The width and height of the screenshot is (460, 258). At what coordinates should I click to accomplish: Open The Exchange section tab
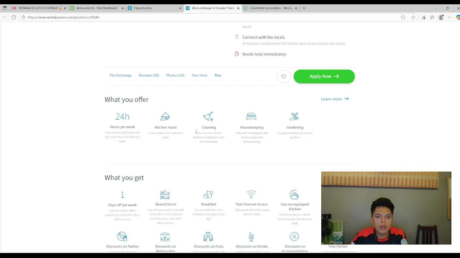tap(120, 75)
